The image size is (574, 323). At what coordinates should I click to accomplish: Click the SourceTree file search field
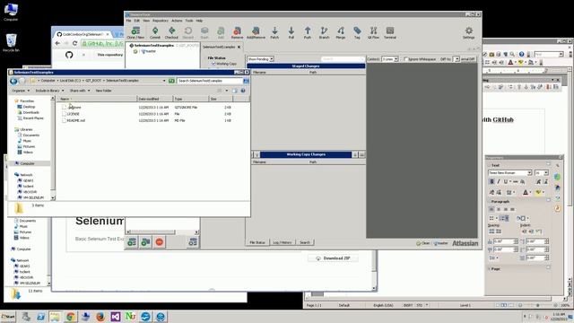pos(343,59)
